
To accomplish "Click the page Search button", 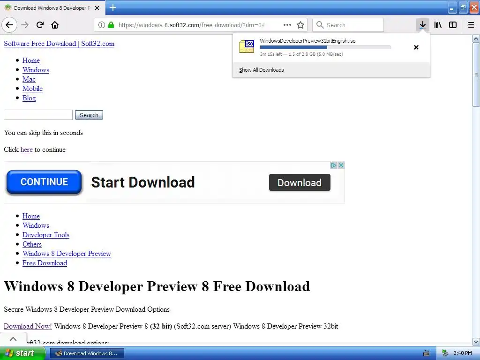I will tap(89, 115).
